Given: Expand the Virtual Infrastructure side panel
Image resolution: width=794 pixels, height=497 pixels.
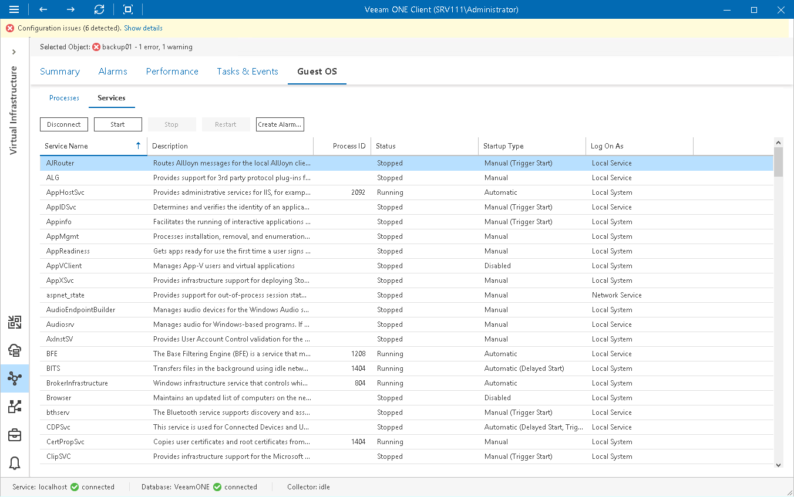Looking at the screenshot, I should pos(14,52).
